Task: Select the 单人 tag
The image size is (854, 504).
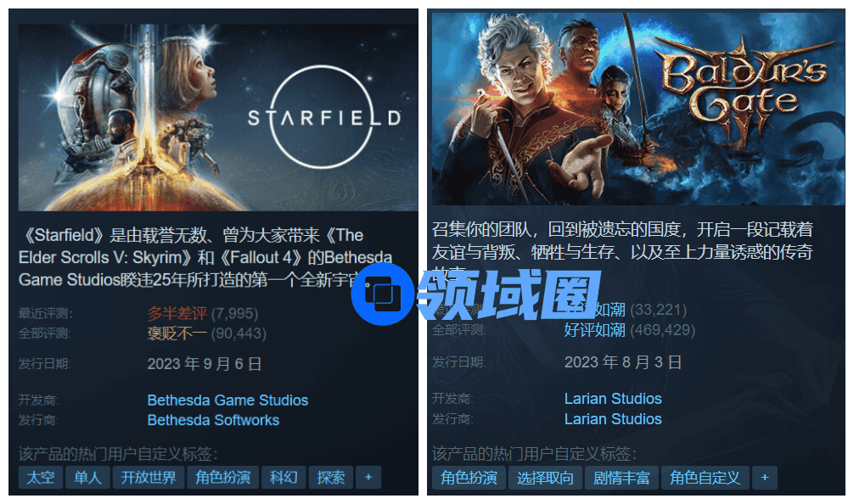Action: (x=87, y=478)
